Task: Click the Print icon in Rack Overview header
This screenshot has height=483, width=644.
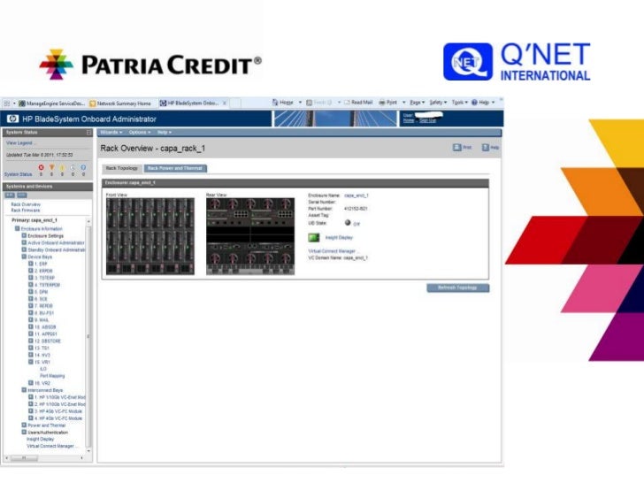Action: coord(456,147)
